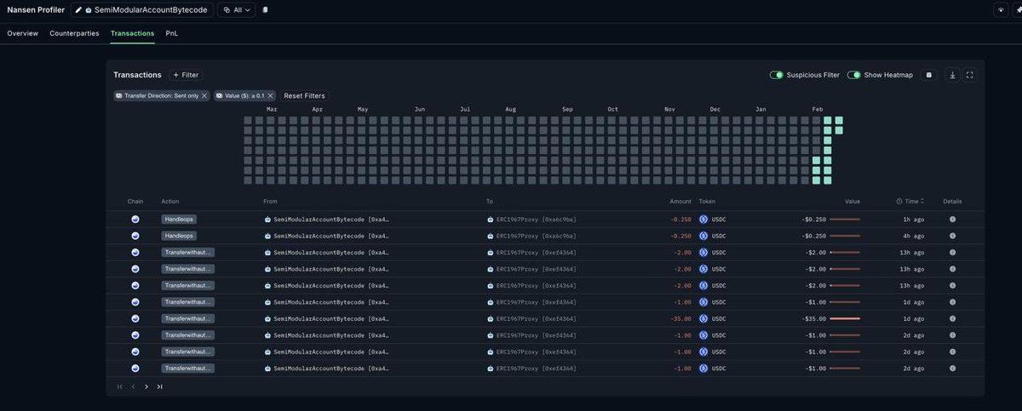Click Handleops action tag in 4h ago row

pos(179,236)
